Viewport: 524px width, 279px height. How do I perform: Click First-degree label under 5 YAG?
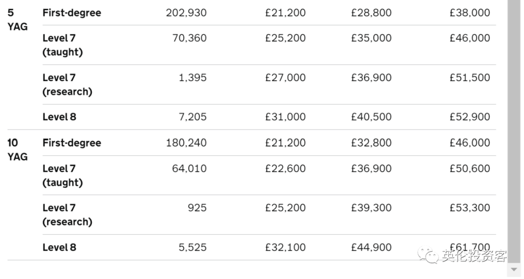(x=71, y=13)
